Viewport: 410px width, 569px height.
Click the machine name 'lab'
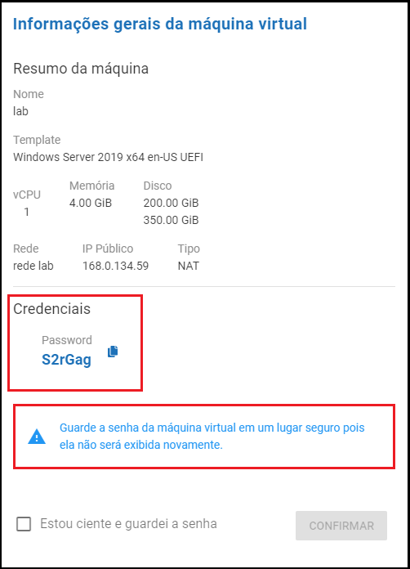[x=20, y=111]
